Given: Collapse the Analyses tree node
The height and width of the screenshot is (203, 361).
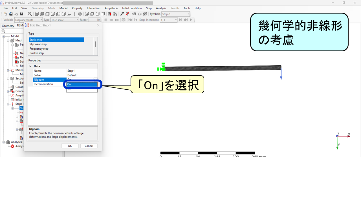Looking at the screenshot, I should pos(4,142).
